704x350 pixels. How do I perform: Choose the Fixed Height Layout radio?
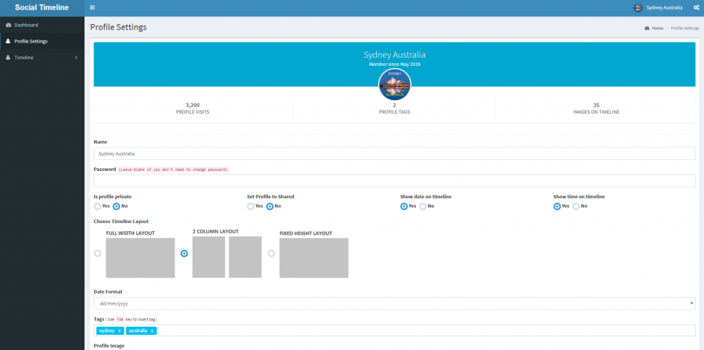[x=271, y=254]
